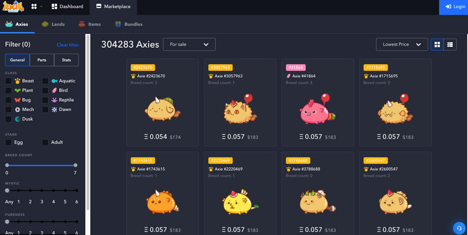This screenshot has width=468, height=235.
Task: Switch to the Bundles category tab
Action: point(129,24)
